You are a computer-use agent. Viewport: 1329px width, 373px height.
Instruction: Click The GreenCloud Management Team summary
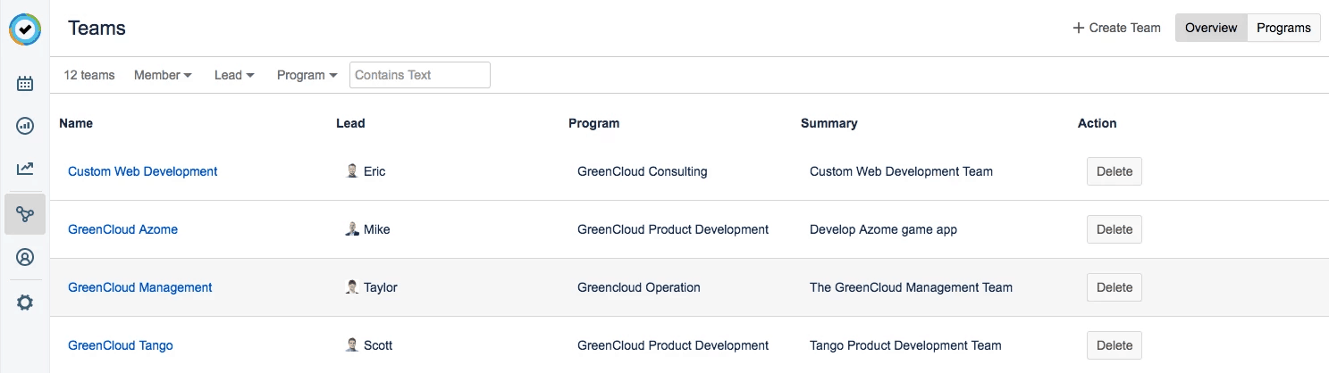tap(911, 287)
